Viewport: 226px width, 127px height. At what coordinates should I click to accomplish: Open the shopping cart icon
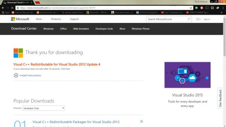[x=198, y=19]
